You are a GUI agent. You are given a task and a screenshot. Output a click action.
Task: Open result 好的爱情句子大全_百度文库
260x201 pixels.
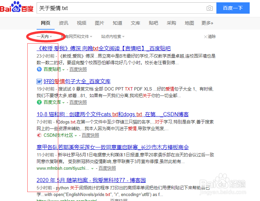coord(77,81)
